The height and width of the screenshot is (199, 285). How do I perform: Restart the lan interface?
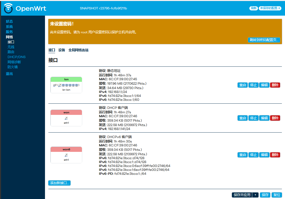tap(243, 85)
